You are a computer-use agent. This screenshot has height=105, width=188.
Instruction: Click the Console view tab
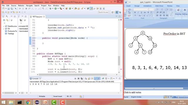click(35, 78)
